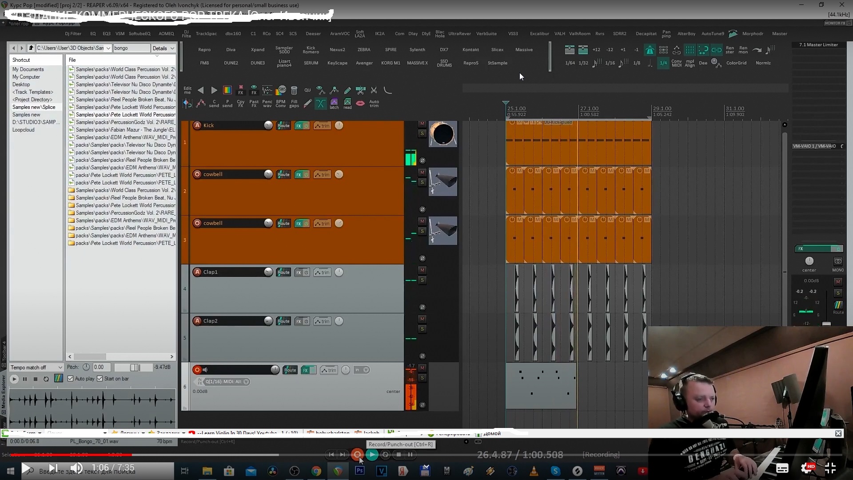Open FX window for Kick track
853x480 pixels.
coord(299,126)
